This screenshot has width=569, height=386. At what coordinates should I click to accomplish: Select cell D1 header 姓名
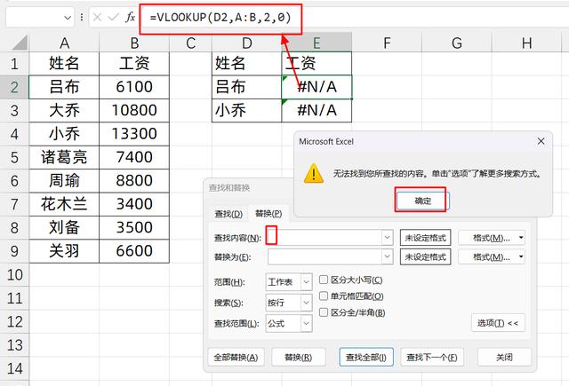tap(247, 63)
